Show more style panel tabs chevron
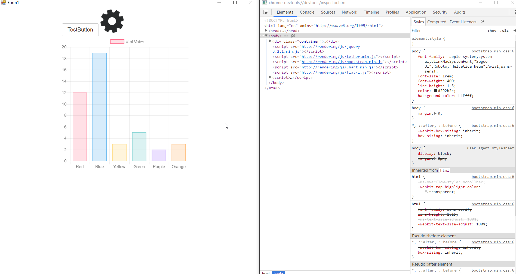The width and height of the screenshot is (516, 274). tap(483, 21)
